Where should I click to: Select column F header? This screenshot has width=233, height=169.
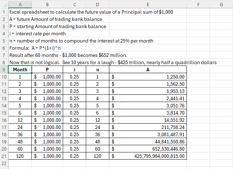pyautogui.click(x=198, y=5)
